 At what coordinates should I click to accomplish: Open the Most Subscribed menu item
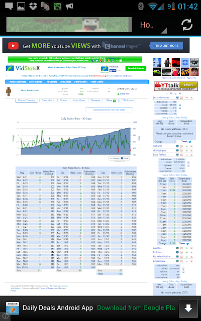pos(18,82)
